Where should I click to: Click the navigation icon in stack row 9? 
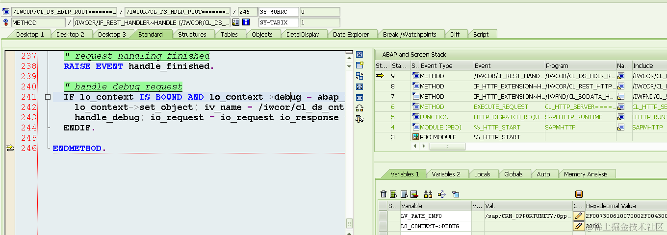(x=621, y=76)
